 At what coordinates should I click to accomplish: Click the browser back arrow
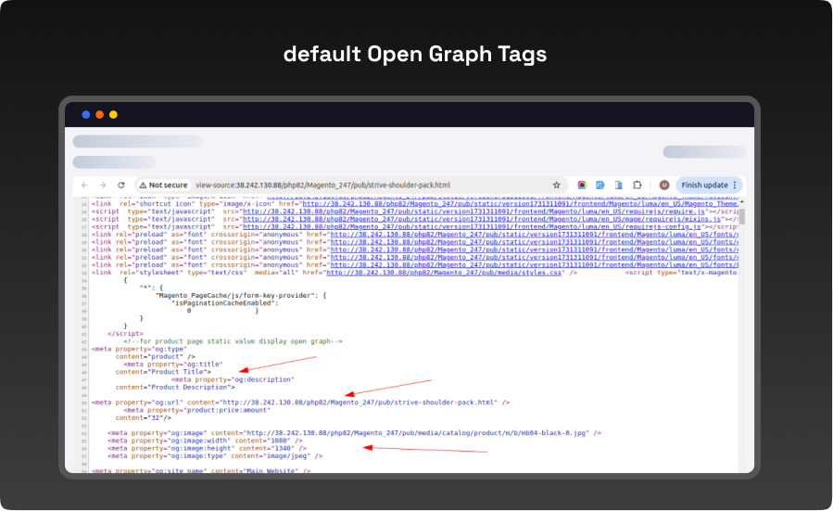[85, 185]
